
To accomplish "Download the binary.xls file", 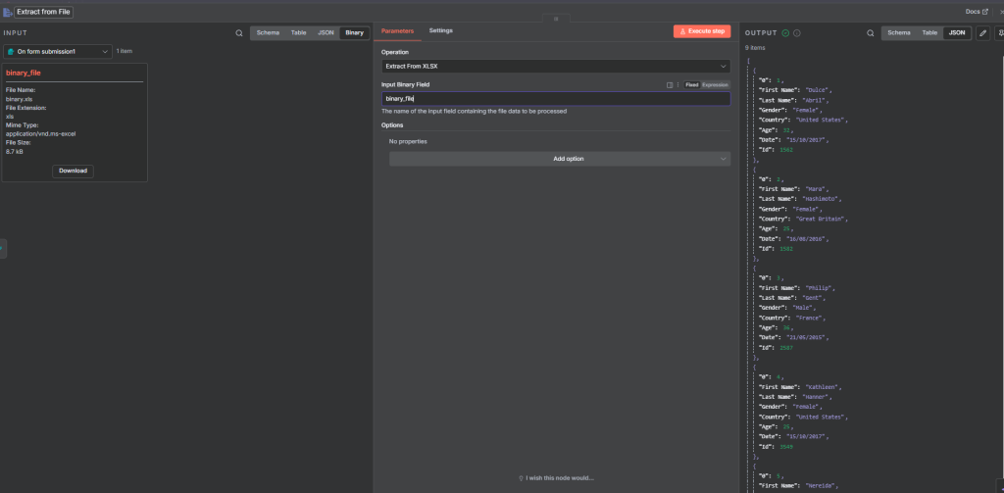I will pyautogui.click(x=73, y=171).
